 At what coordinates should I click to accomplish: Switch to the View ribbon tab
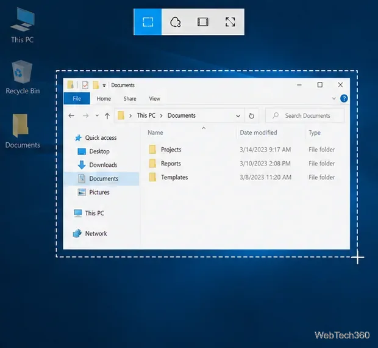(154, 98)
